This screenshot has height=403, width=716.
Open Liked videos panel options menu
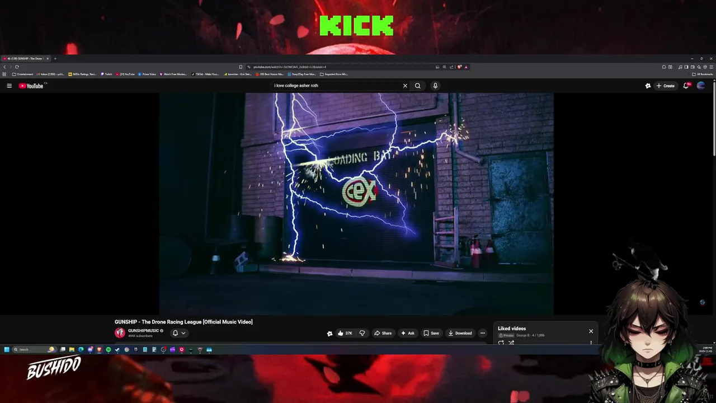tap(591, 343)
